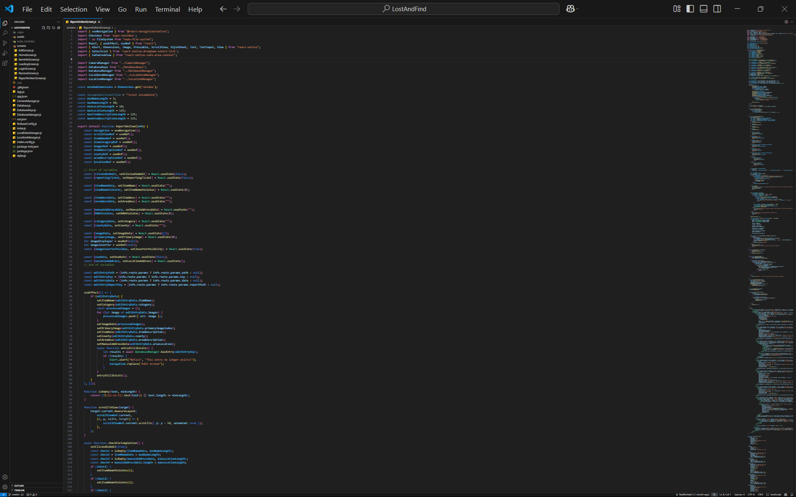Open the Selection menu
The width and height of the screenshot is (796, 497).
(73, 9)
